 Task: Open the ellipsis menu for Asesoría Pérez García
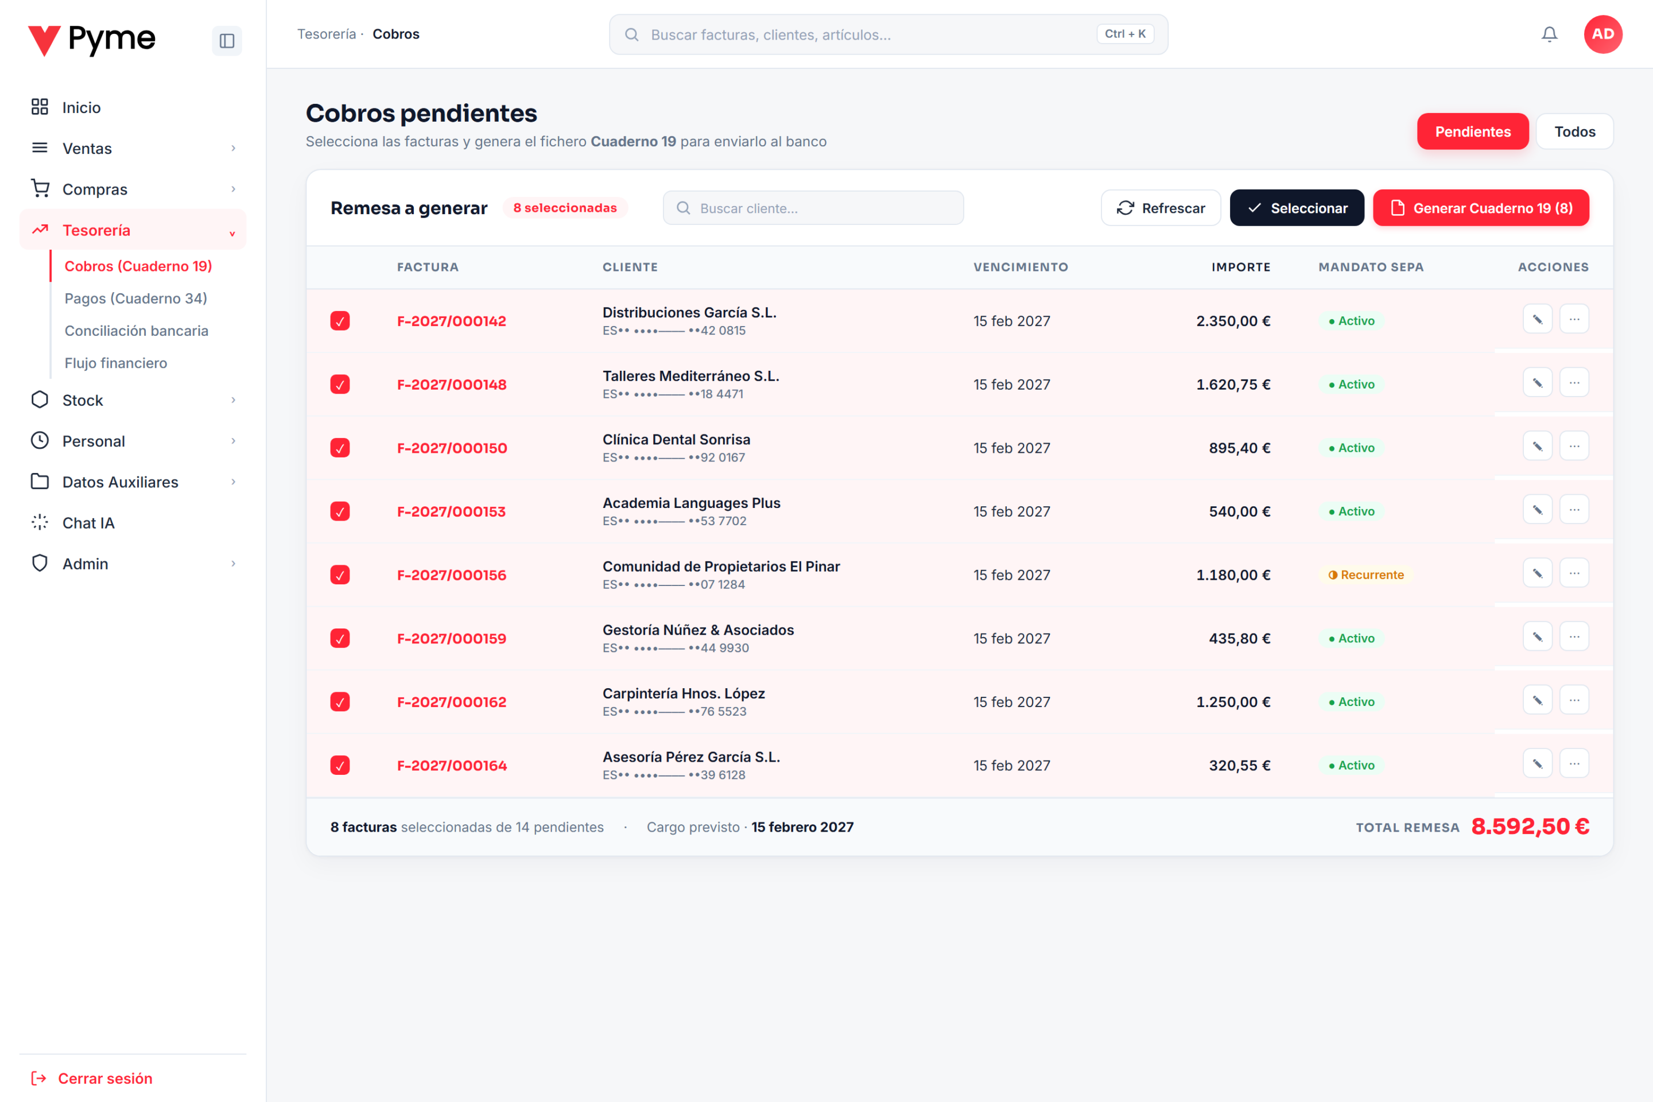[1574, 764]
